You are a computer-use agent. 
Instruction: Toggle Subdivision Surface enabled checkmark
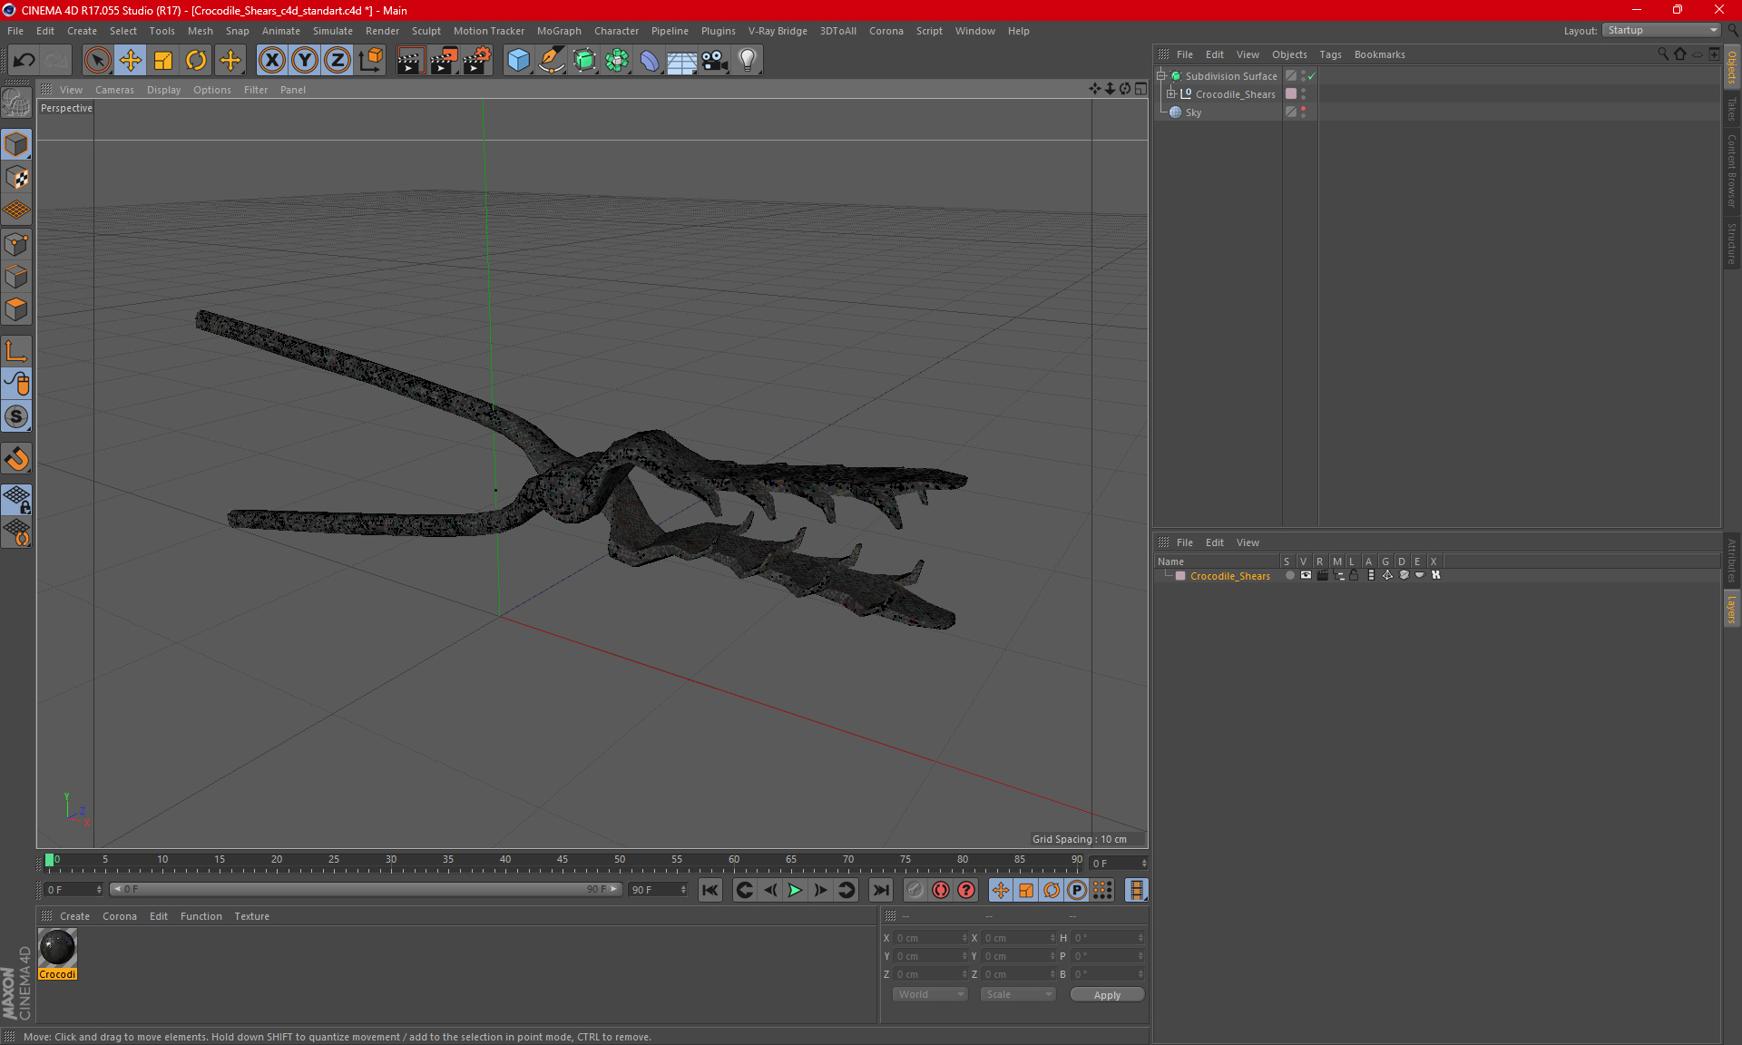tap(1312, 76)
